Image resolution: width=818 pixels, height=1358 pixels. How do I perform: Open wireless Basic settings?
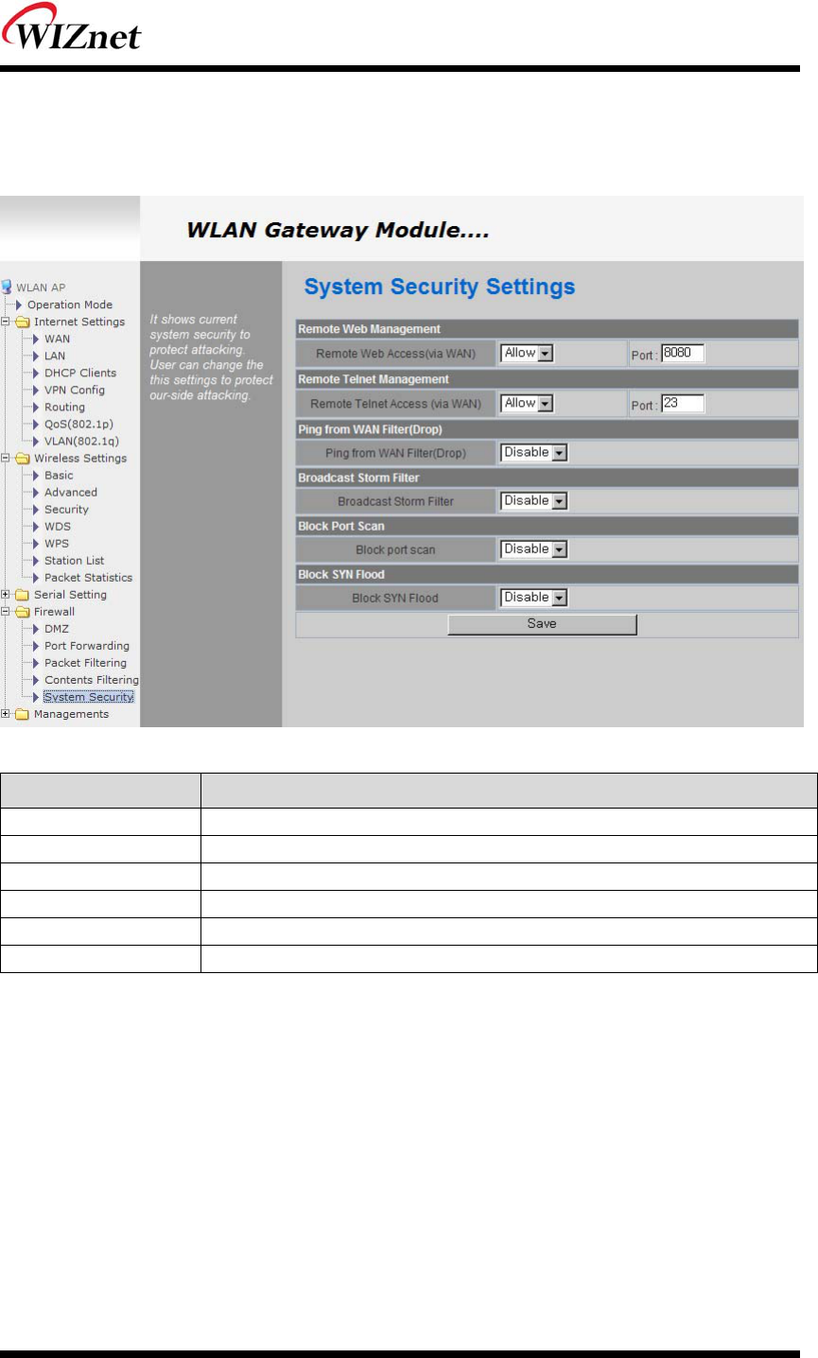pyautogui.click(x=59, y=475)
